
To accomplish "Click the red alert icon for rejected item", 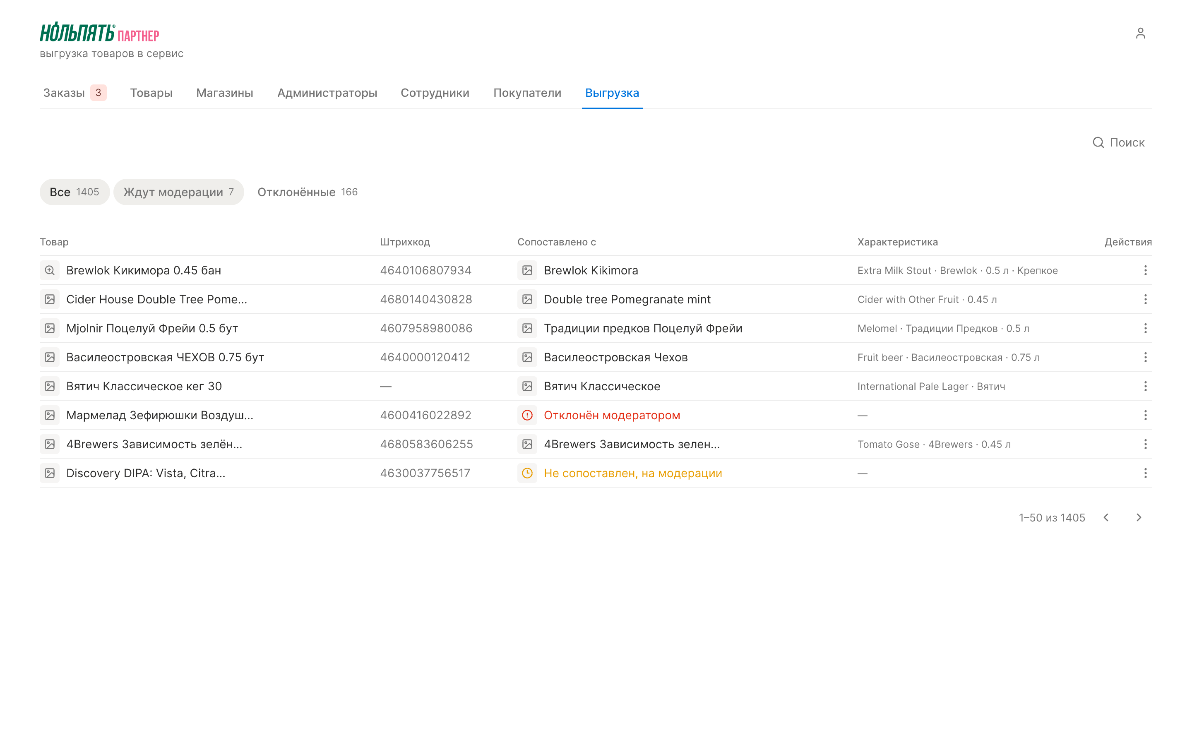I will [x=527, y=416].
